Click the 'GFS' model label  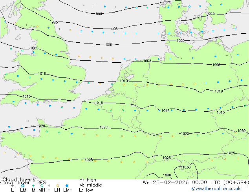(x=41, y=183)
